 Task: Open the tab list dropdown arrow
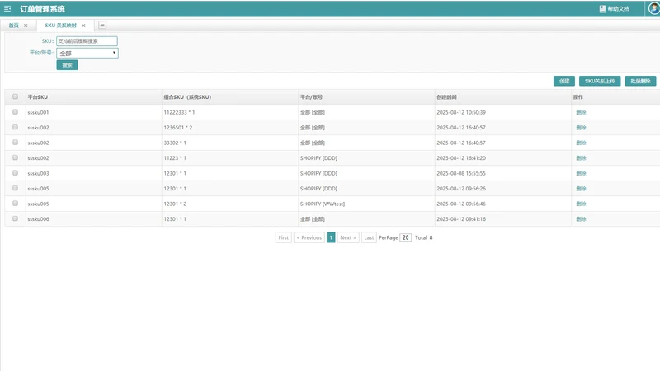click(102, 26)
